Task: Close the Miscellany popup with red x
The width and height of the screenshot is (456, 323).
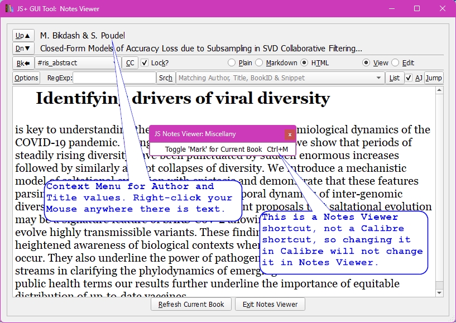Action: point(290,134)
